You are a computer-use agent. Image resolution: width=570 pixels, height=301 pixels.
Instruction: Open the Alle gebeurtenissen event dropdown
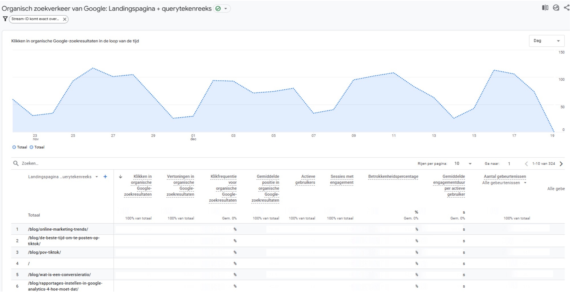coord(504,183)
